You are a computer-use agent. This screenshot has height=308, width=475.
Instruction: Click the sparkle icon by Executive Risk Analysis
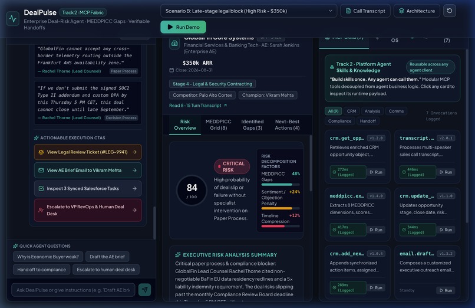coord(178,255)
